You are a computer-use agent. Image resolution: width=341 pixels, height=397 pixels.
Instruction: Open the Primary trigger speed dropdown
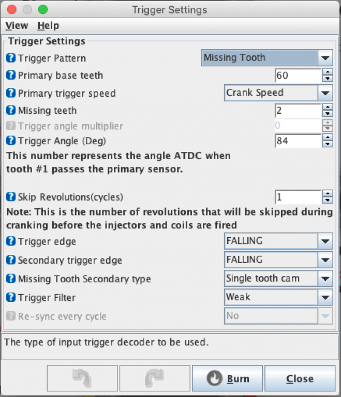click(325, 93)
